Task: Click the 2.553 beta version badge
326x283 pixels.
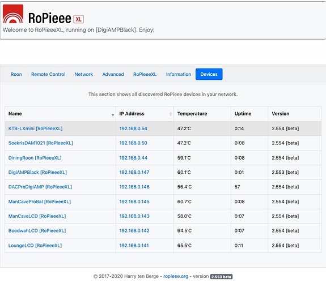Action: click(221, 277)
